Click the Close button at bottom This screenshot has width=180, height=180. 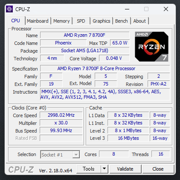(x=158, y=169)
